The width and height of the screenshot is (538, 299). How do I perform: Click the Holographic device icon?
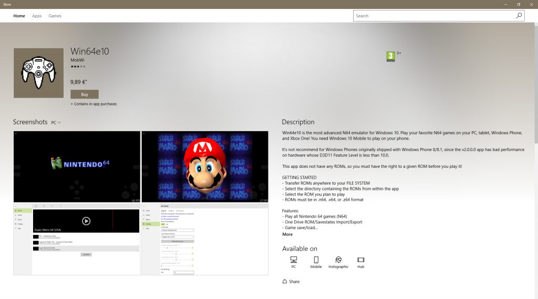point(338,260)
